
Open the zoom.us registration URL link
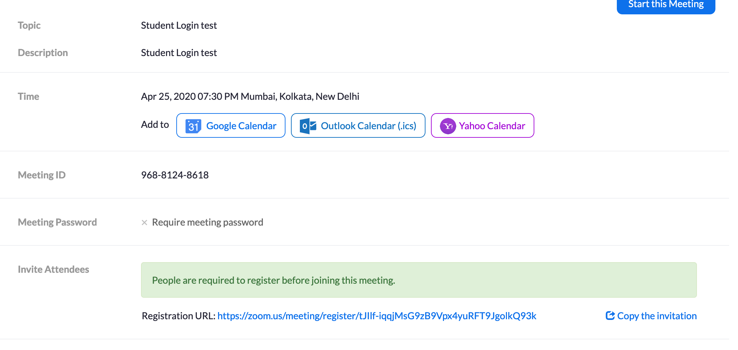pyautogui.click(x=377, y=316)
